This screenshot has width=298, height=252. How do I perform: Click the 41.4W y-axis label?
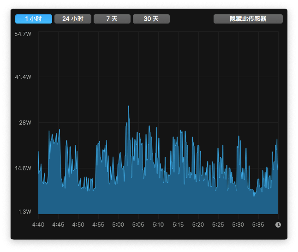click(23, 77)
